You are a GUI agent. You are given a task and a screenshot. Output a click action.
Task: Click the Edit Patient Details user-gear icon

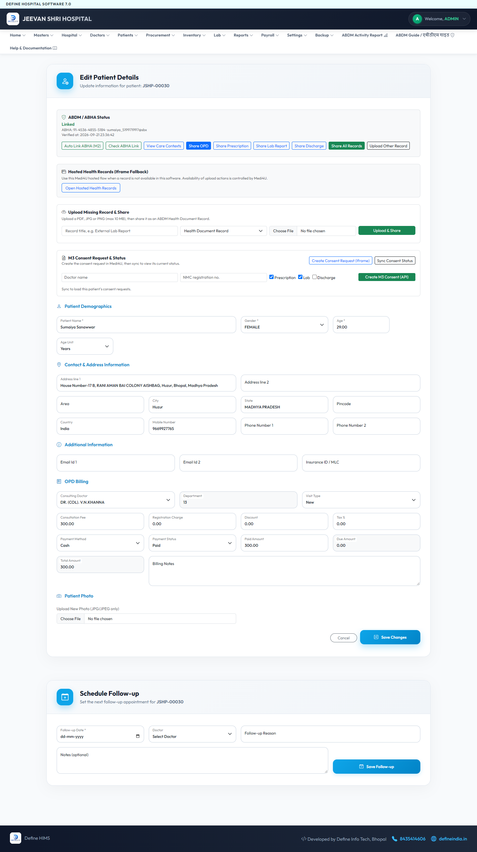point(65,81)
